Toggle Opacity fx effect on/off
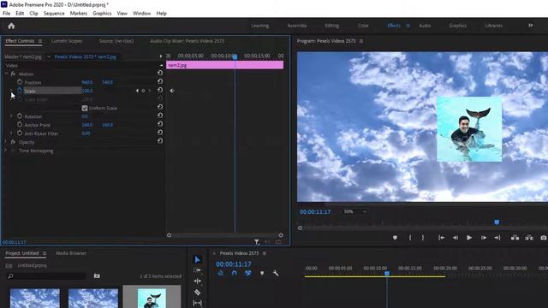 pos(13,142)
